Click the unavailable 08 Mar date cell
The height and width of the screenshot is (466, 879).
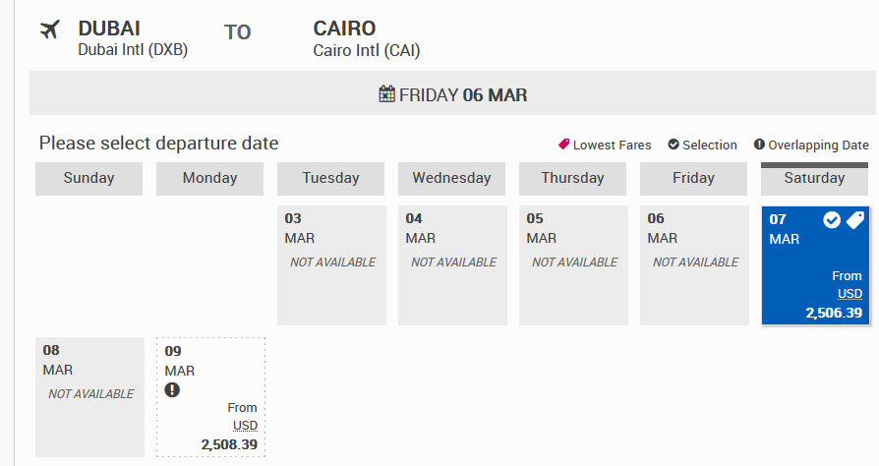[x=88, y=397]
